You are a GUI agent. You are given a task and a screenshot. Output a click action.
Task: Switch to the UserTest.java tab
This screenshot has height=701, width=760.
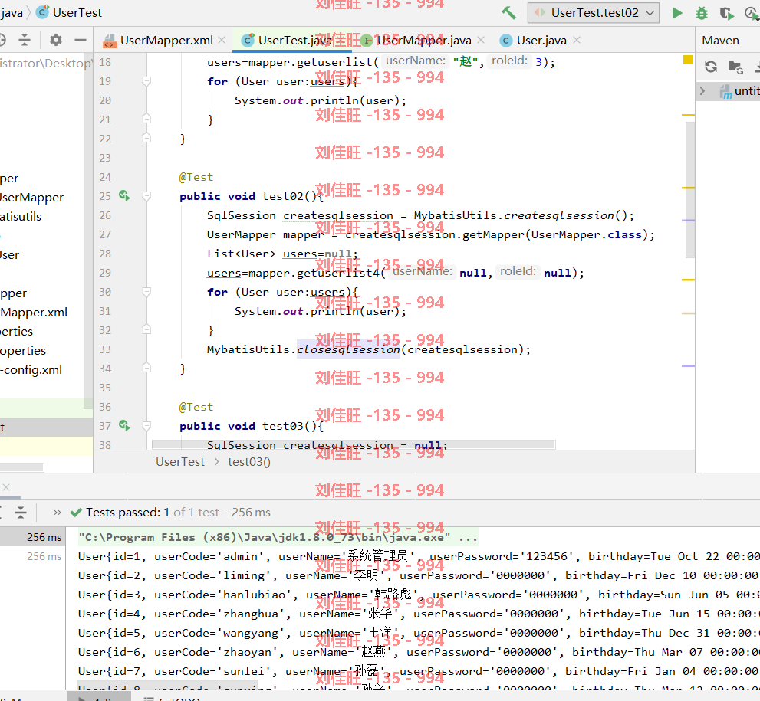(x=294, y=40)
